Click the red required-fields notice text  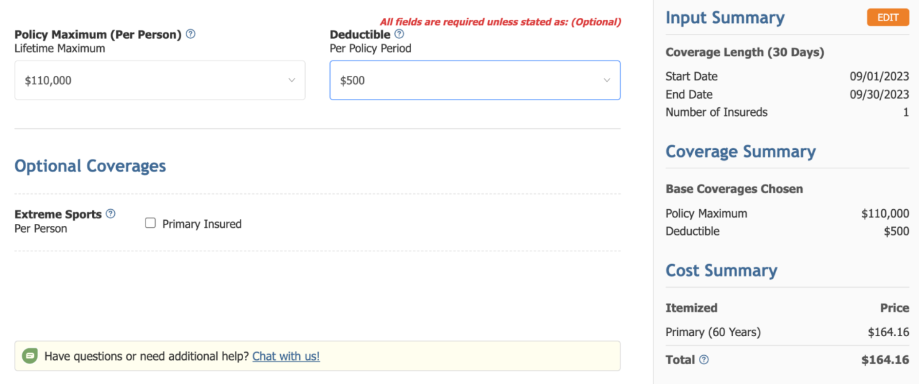[500, 22]
